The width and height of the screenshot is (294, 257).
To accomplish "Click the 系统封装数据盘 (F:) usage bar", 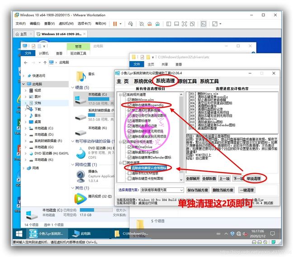I will tap(101, 115).
